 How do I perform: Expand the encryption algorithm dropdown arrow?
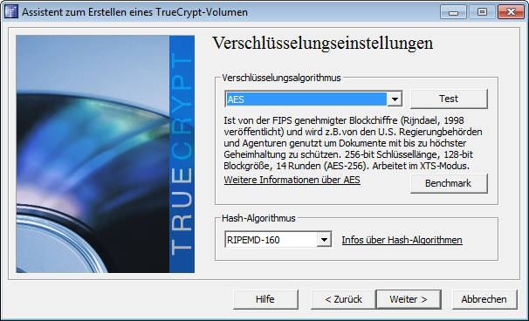395,99
